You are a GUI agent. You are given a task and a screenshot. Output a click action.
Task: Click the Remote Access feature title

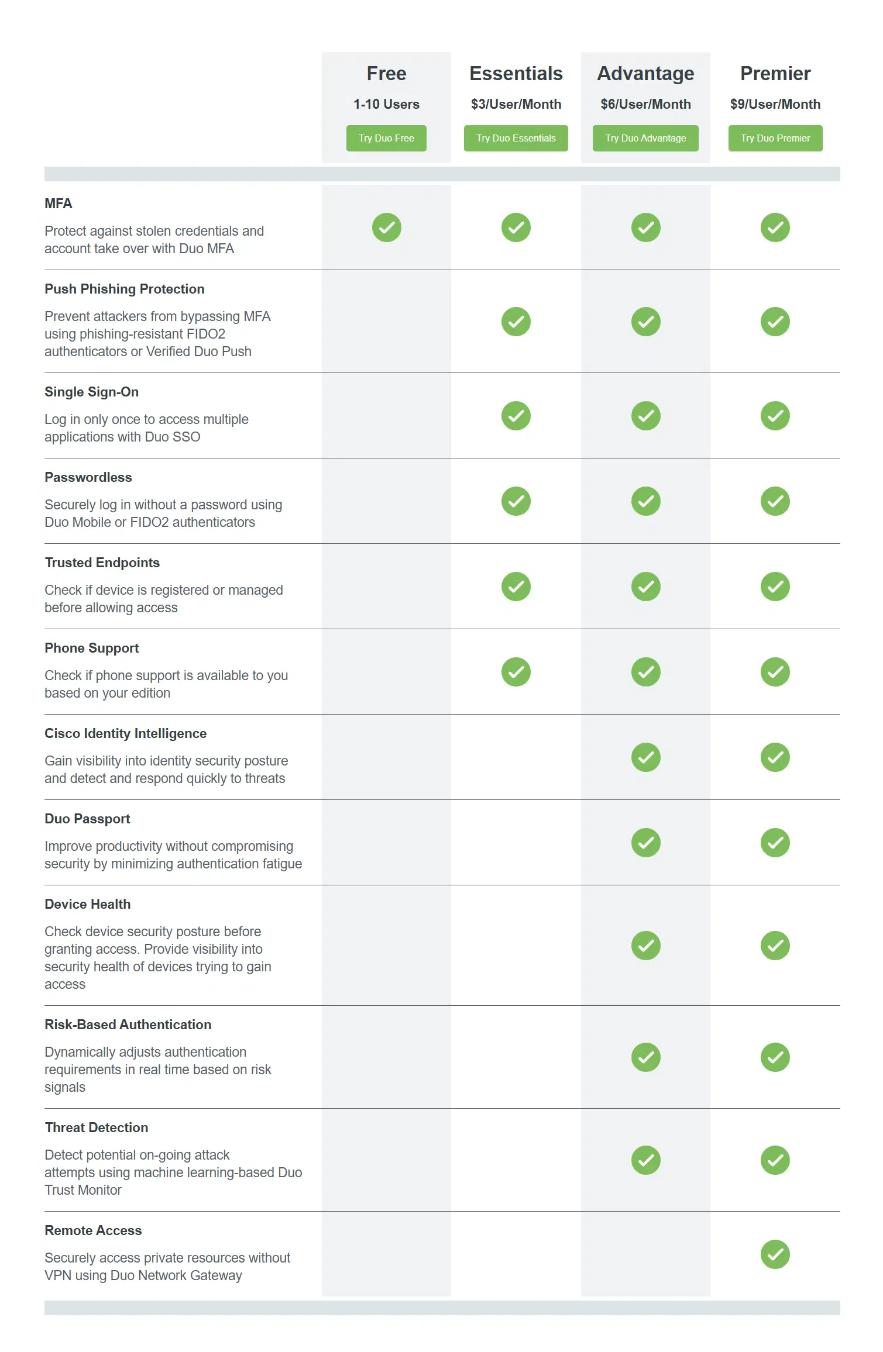pos(93,1230)
